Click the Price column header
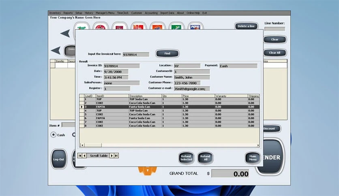Image resolution: width=339 pixels, height=196 pixels. pos(198,96)
